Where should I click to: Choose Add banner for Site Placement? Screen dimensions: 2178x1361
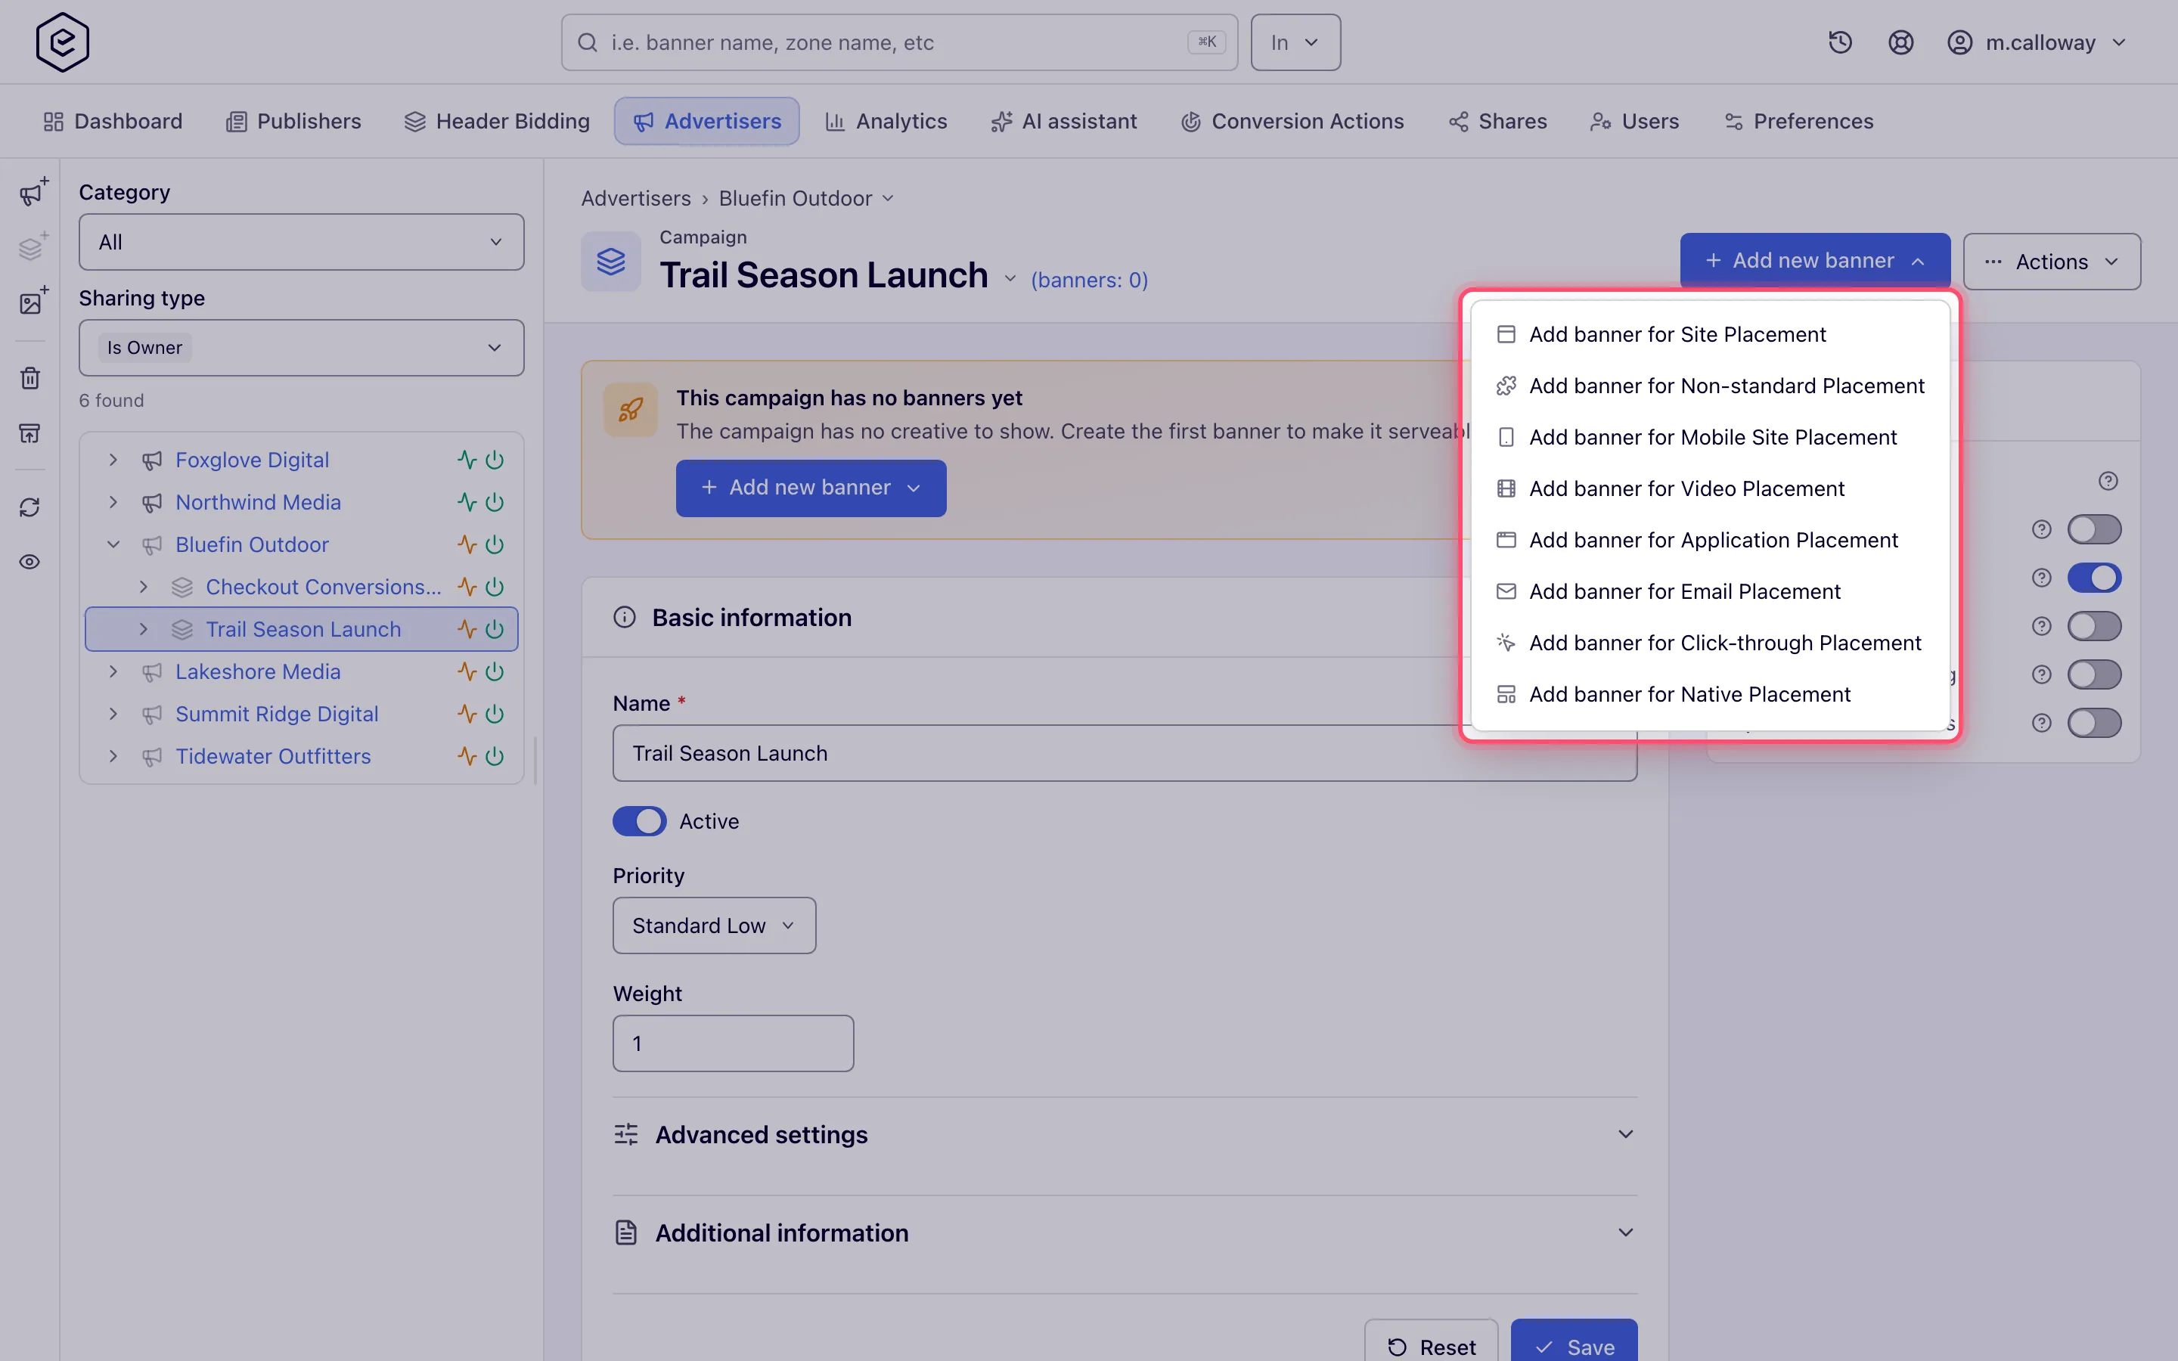[1710, 335]
